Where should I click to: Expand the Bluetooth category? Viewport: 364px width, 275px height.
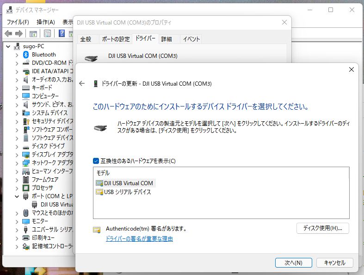pos(17,55)
